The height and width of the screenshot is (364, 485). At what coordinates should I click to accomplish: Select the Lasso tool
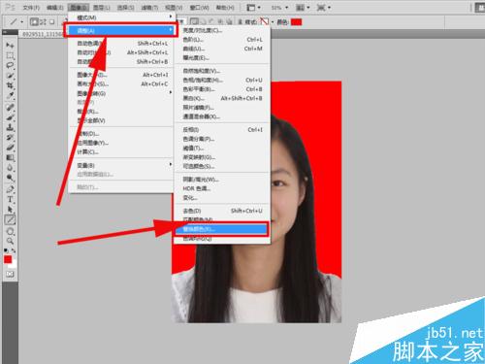coord(10,65)
